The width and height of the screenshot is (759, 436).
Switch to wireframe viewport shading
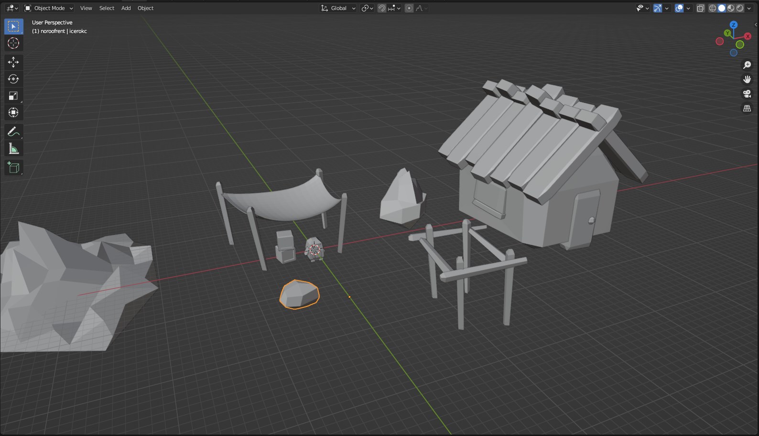(712, 8)
